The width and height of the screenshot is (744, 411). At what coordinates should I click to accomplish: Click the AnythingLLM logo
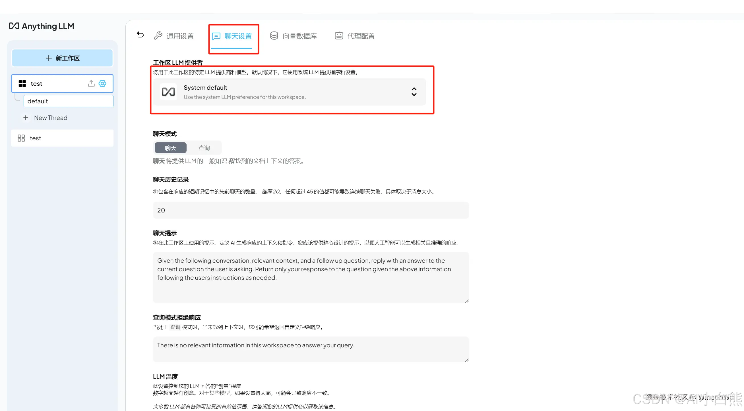pyautogui.click(x=41, y=26)
